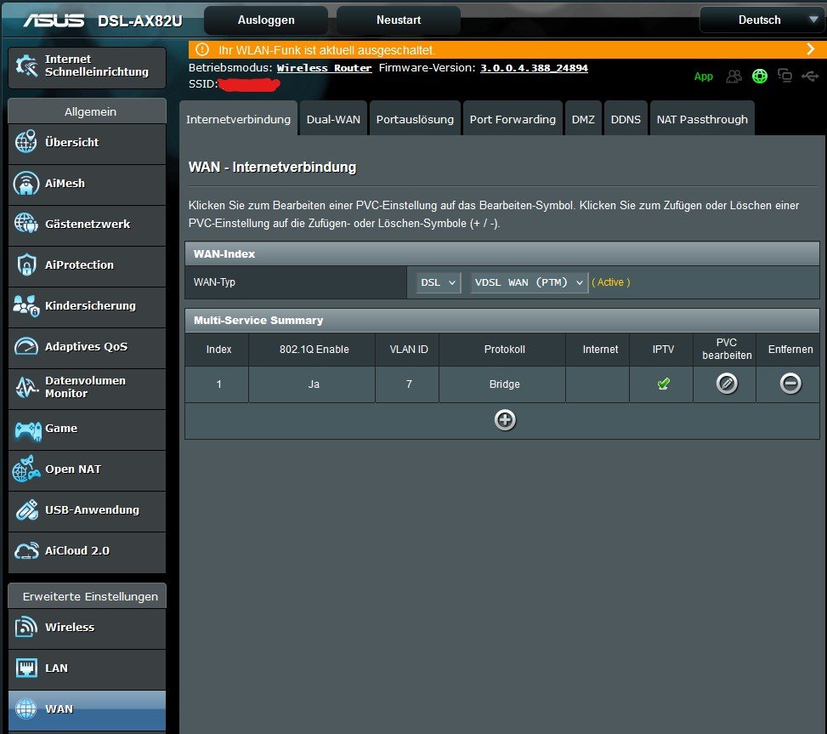Click the USB-Anwendung icon
Viewport: 827px width, 734px height.
(26, 509)
